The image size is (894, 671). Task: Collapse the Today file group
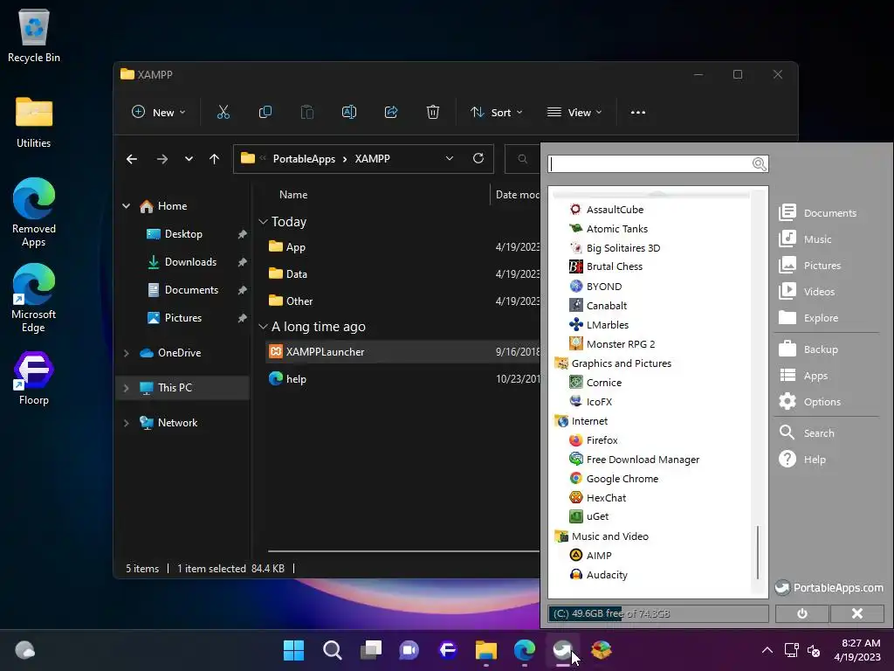pos(263,221)
